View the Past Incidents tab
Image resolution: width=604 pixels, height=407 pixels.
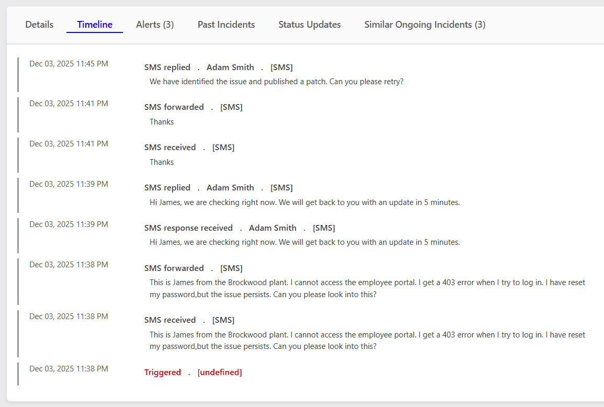(x=226, y=24)
